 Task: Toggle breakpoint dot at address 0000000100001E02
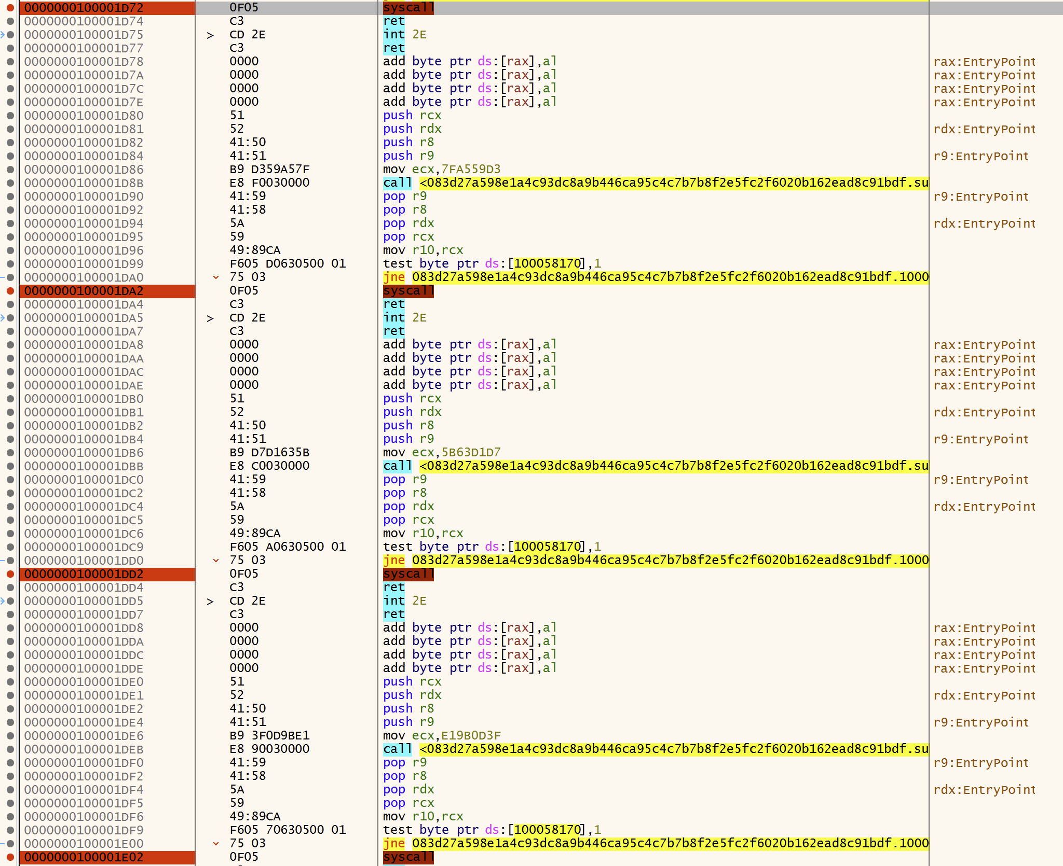(10, 857)
